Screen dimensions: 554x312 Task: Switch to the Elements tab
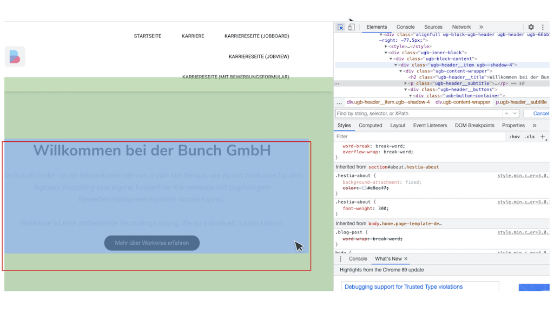point(377,27)
